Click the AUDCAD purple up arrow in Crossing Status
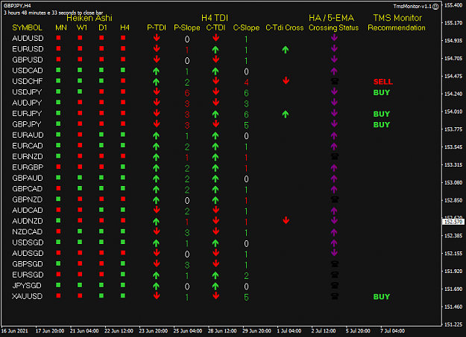466x337 pixels. point(334,211)
